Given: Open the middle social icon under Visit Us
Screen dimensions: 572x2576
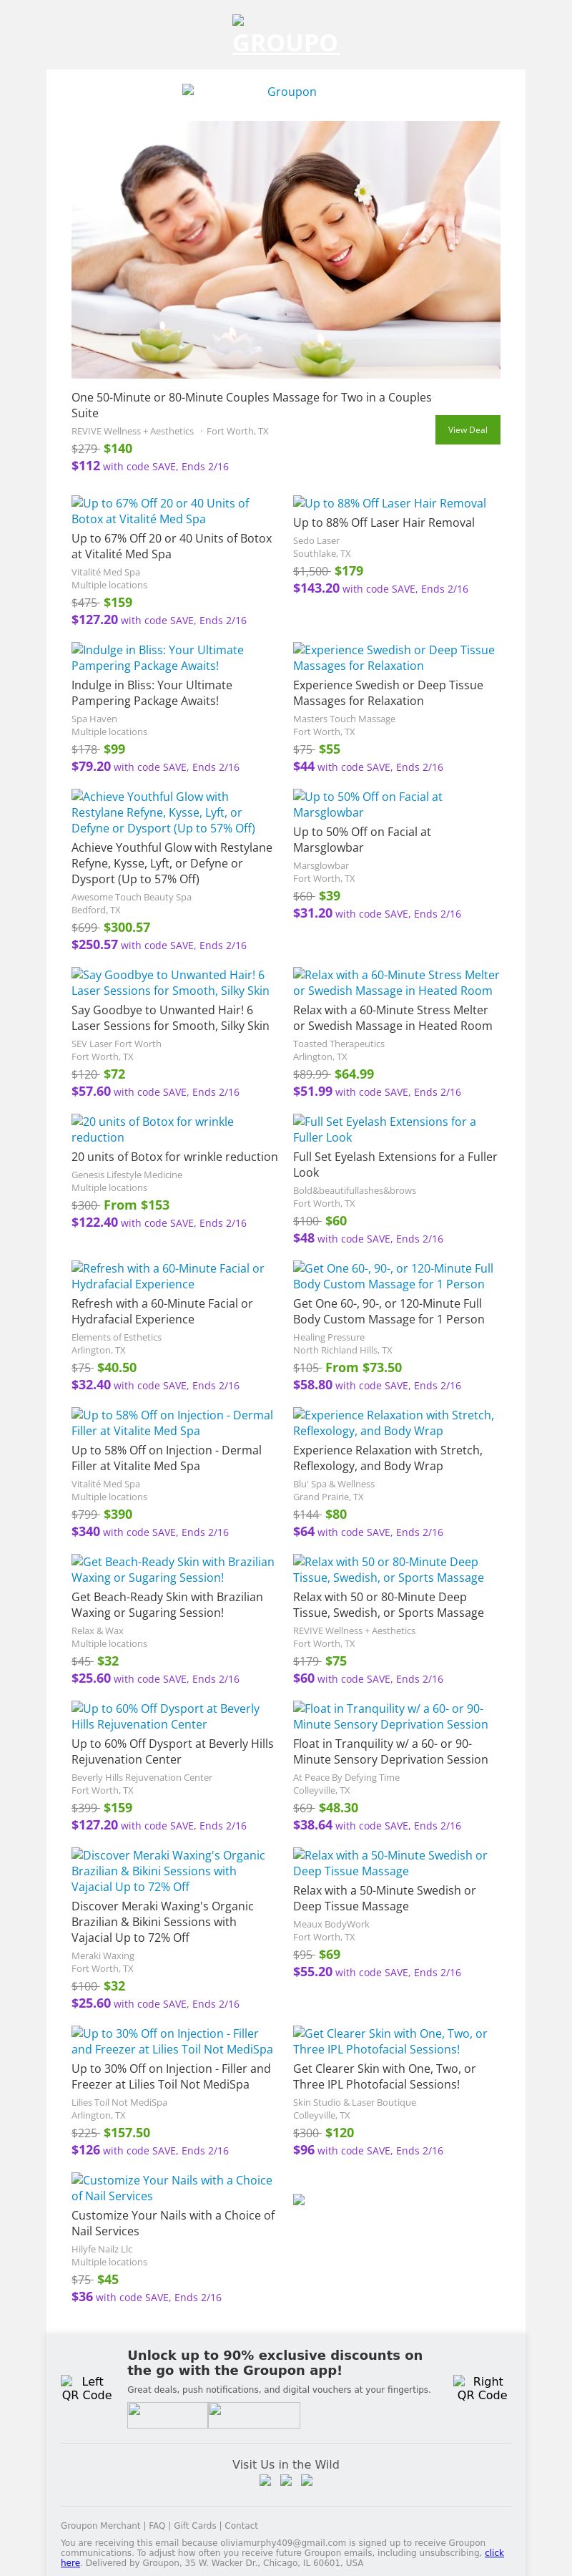Looking at the screenshot, I should coord(285,2480).
